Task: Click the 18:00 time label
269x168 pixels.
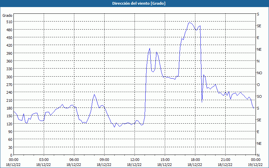Action: click(x=195, y=160)
